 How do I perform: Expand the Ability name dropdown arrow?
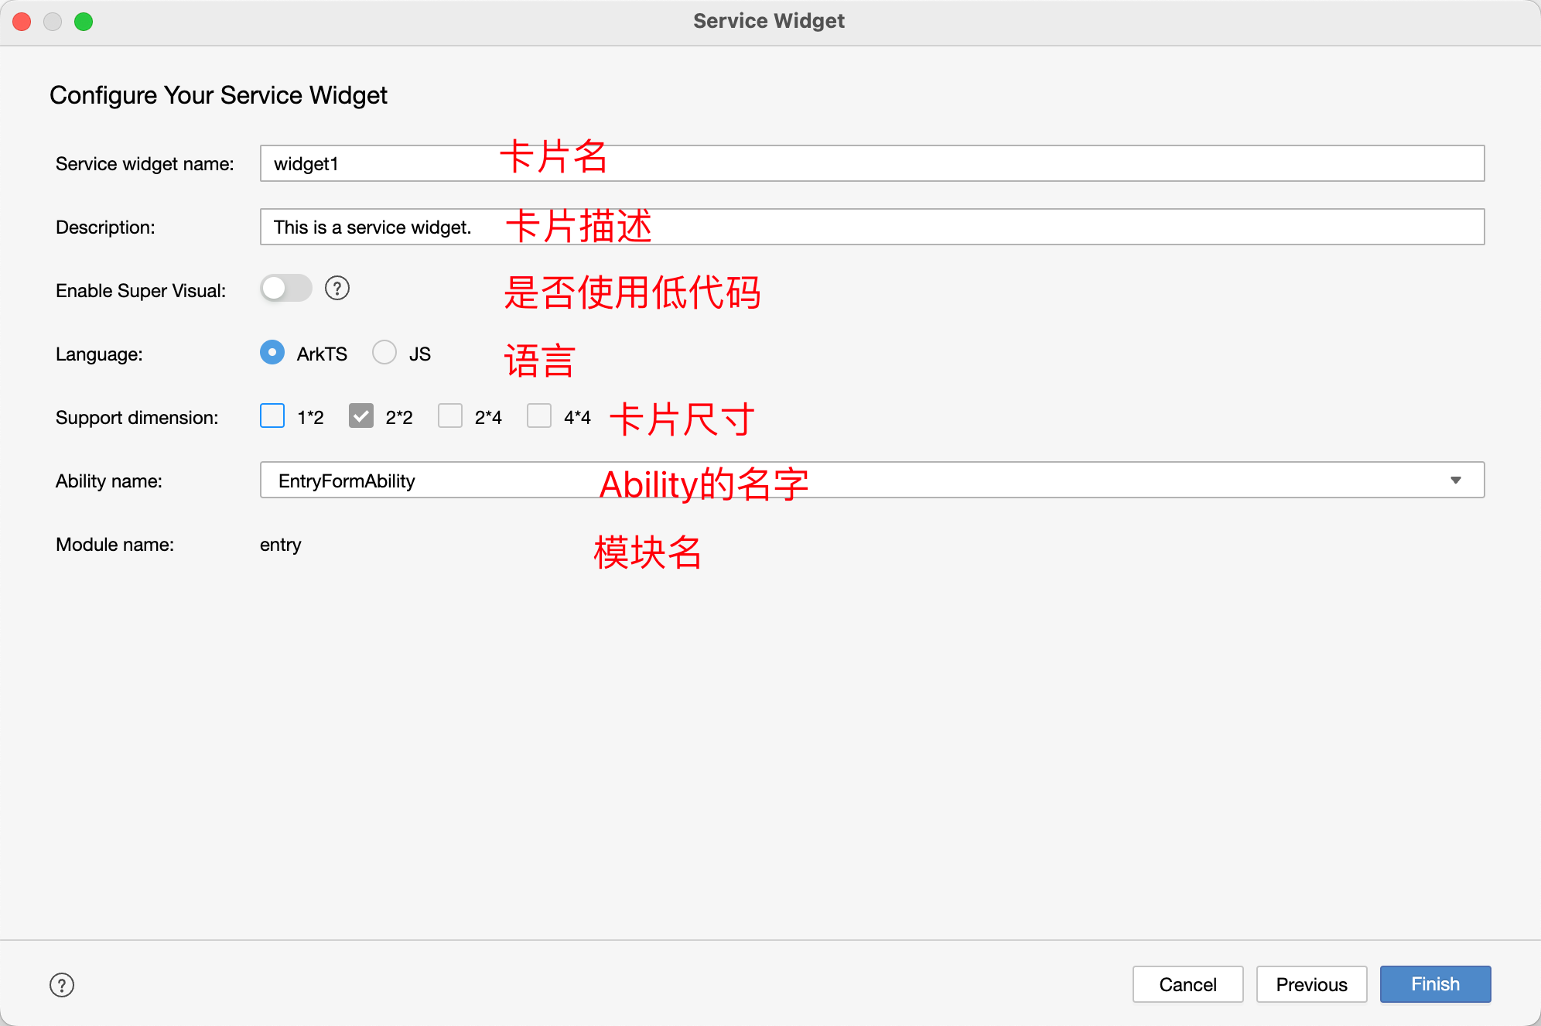coord(1455,481)
